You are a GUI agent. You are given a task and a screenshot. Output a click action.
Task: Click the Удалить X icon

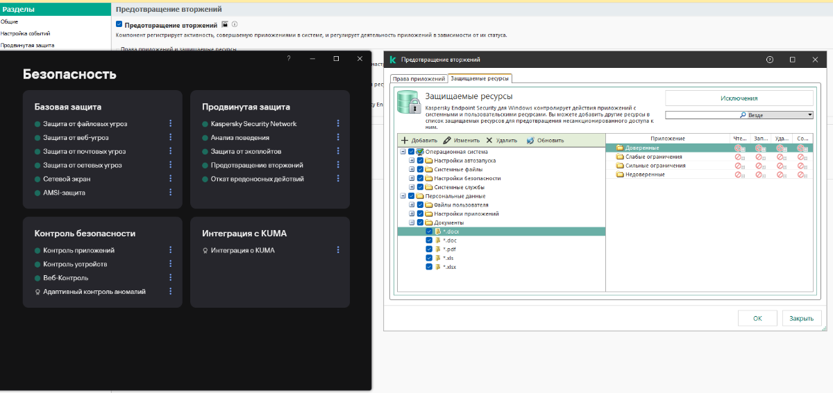[x=489, y=140]
